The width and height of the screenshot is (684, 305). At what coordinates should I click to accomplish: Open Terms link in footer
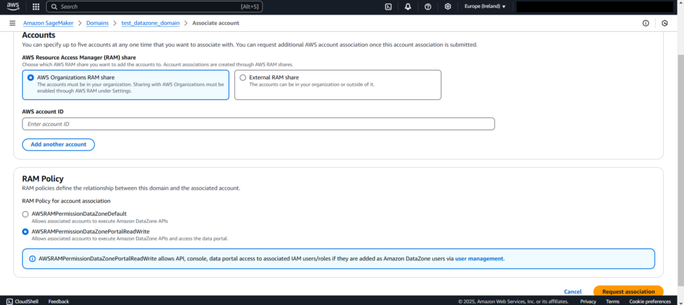(x=613, y=302)
